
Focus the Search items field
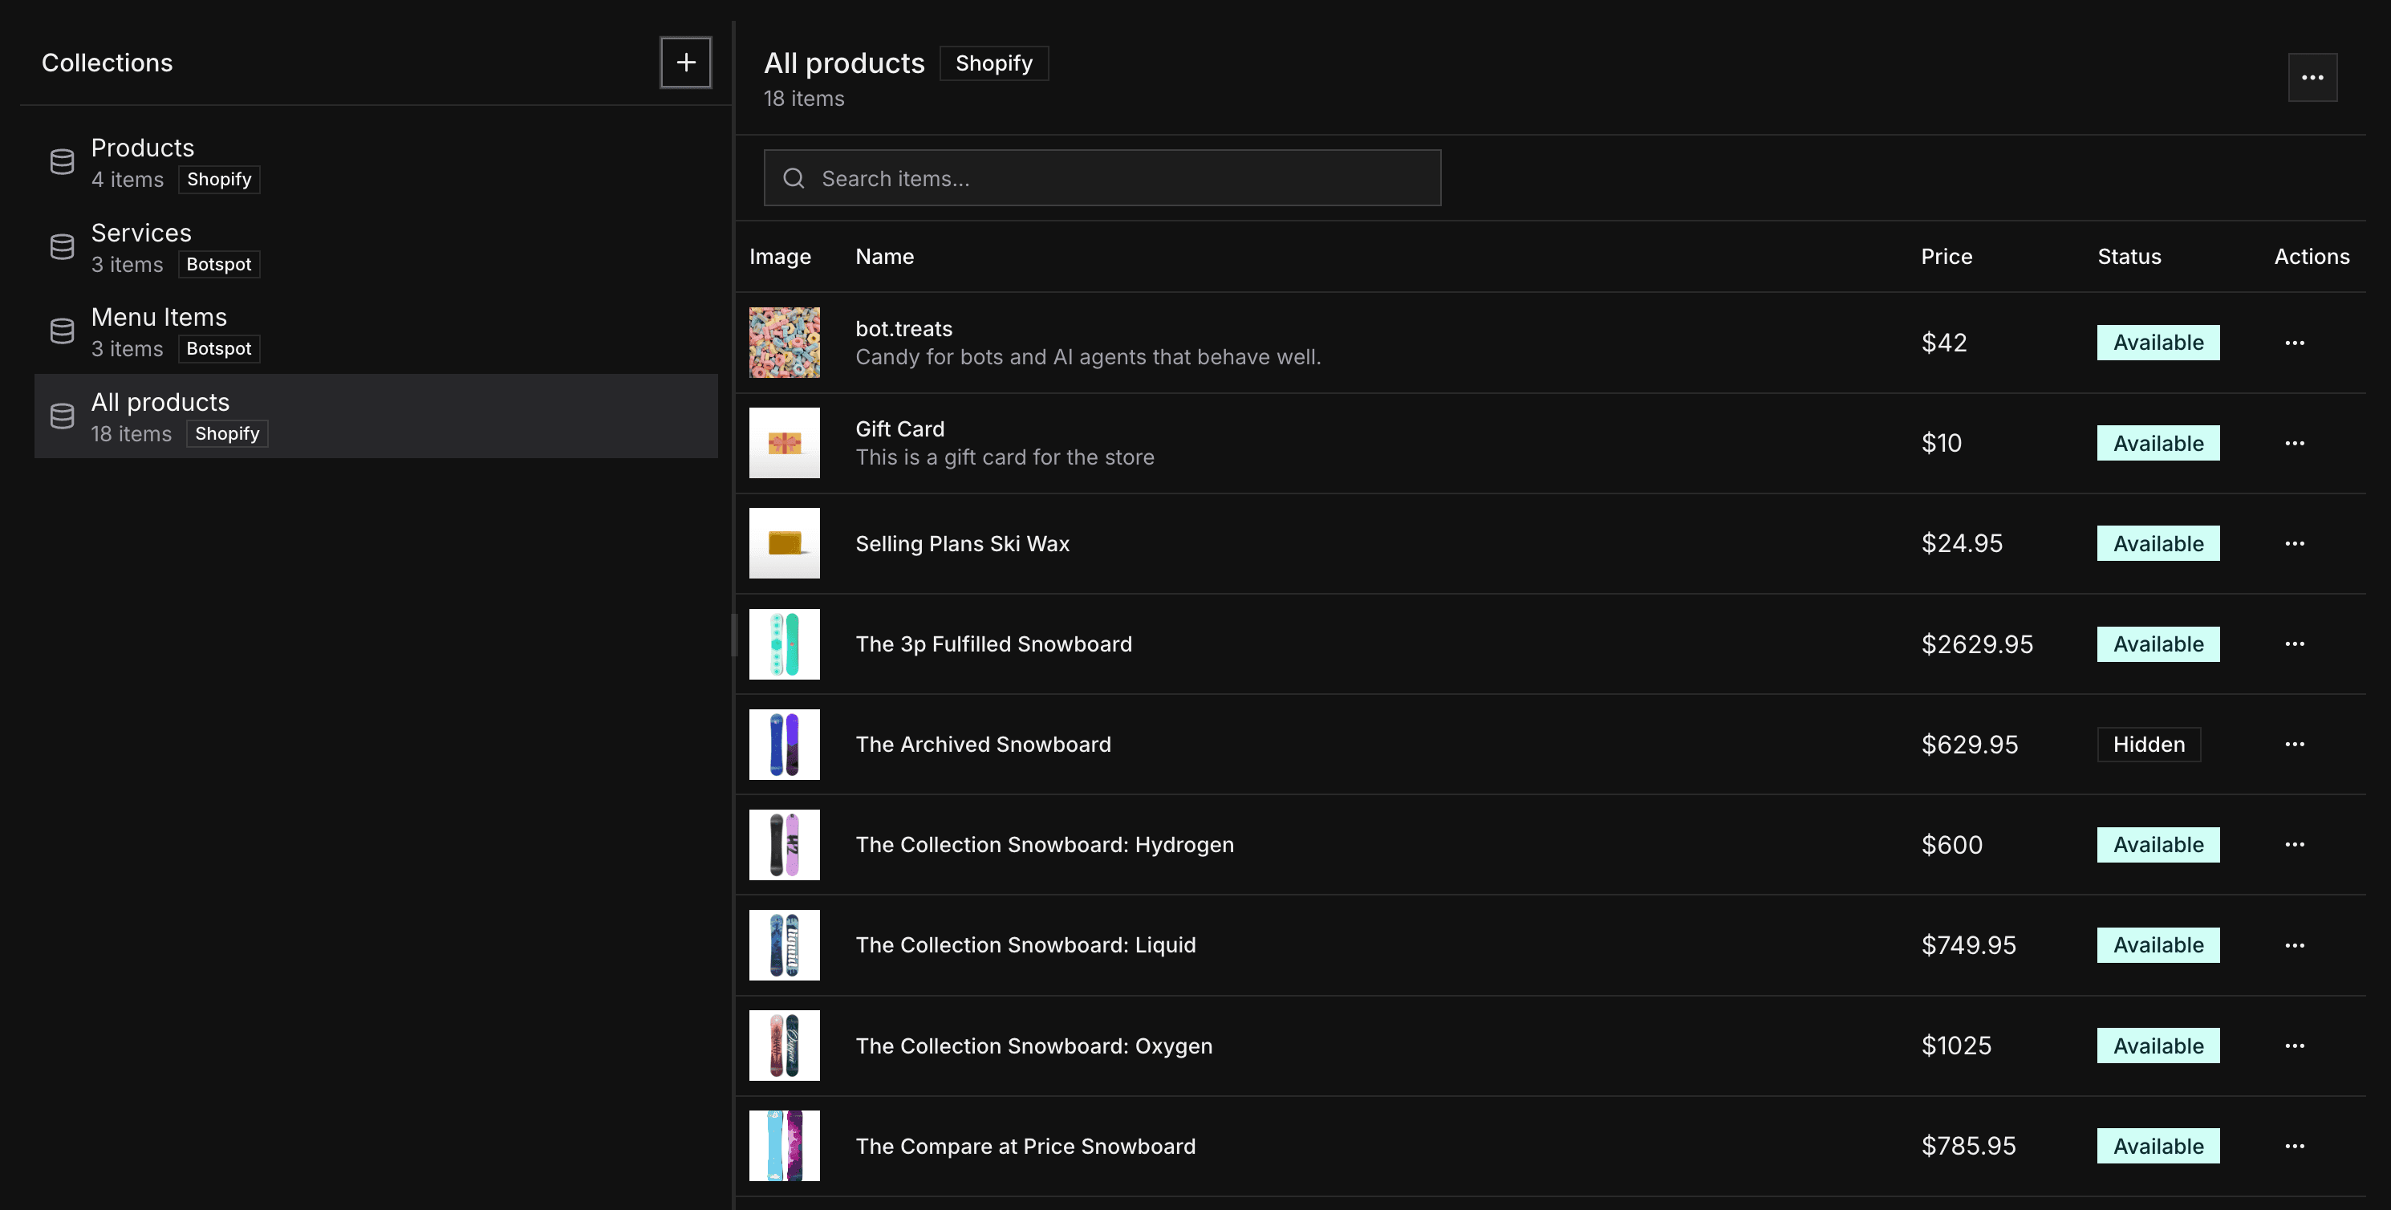(x=1114, y=178)
